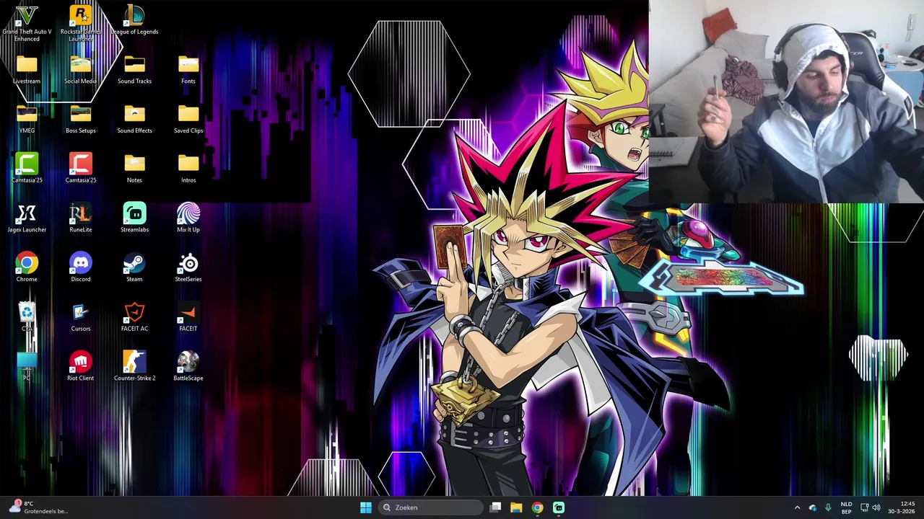The height and width of the screenshot is (519, 924).
Task: Open Grand Theft Auto V Enhanced shortcut
Action: click(x=27, y=23)
